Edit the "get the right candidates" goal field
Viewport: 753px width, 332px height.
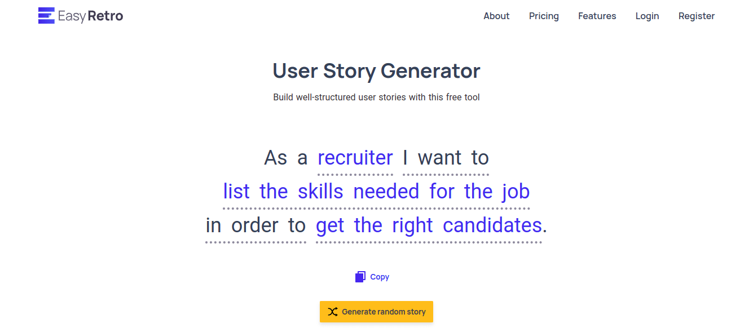click(x=429, y=225)
